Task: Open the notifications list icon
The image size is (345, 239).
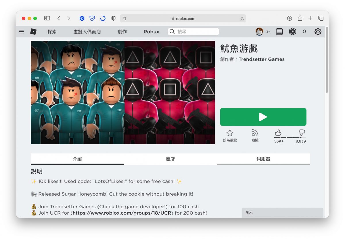Action: [x=279, y=32]
